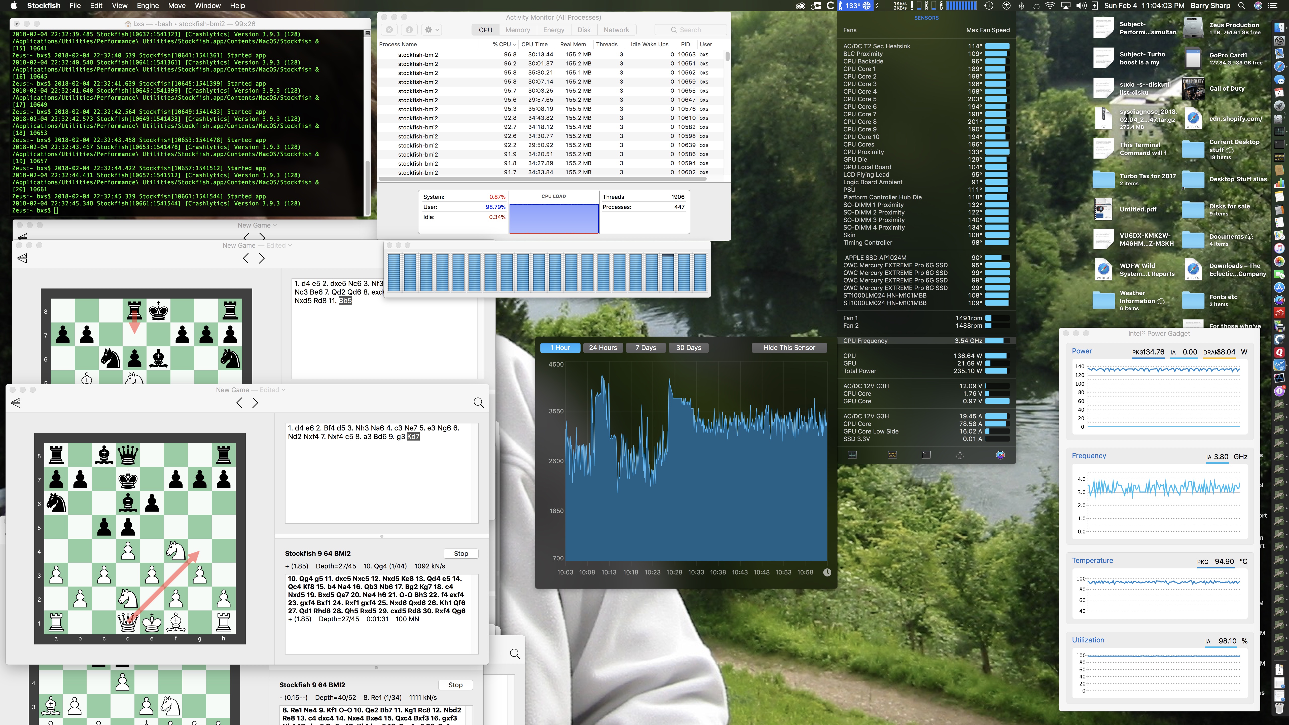Click the Activity Monitor process list scrollbar

727,57
